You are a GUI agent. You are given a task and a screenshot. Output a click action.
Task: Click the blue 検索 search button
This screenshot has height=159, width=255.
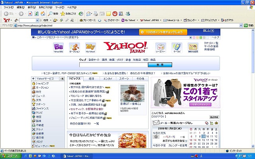[160, 65]
